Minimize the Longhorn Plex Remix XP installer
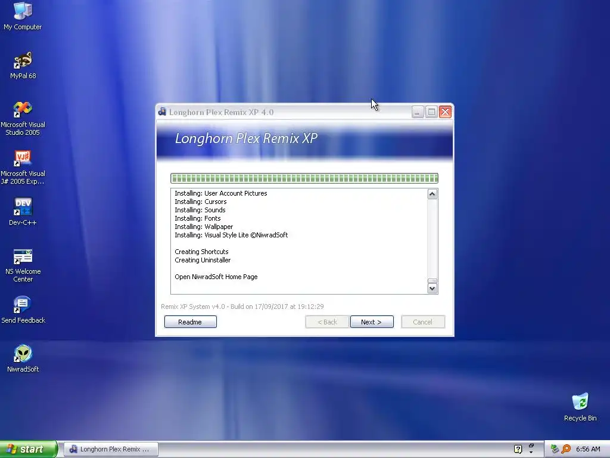Viewport: 610px width, 458px height. click(x=418, y=112)
